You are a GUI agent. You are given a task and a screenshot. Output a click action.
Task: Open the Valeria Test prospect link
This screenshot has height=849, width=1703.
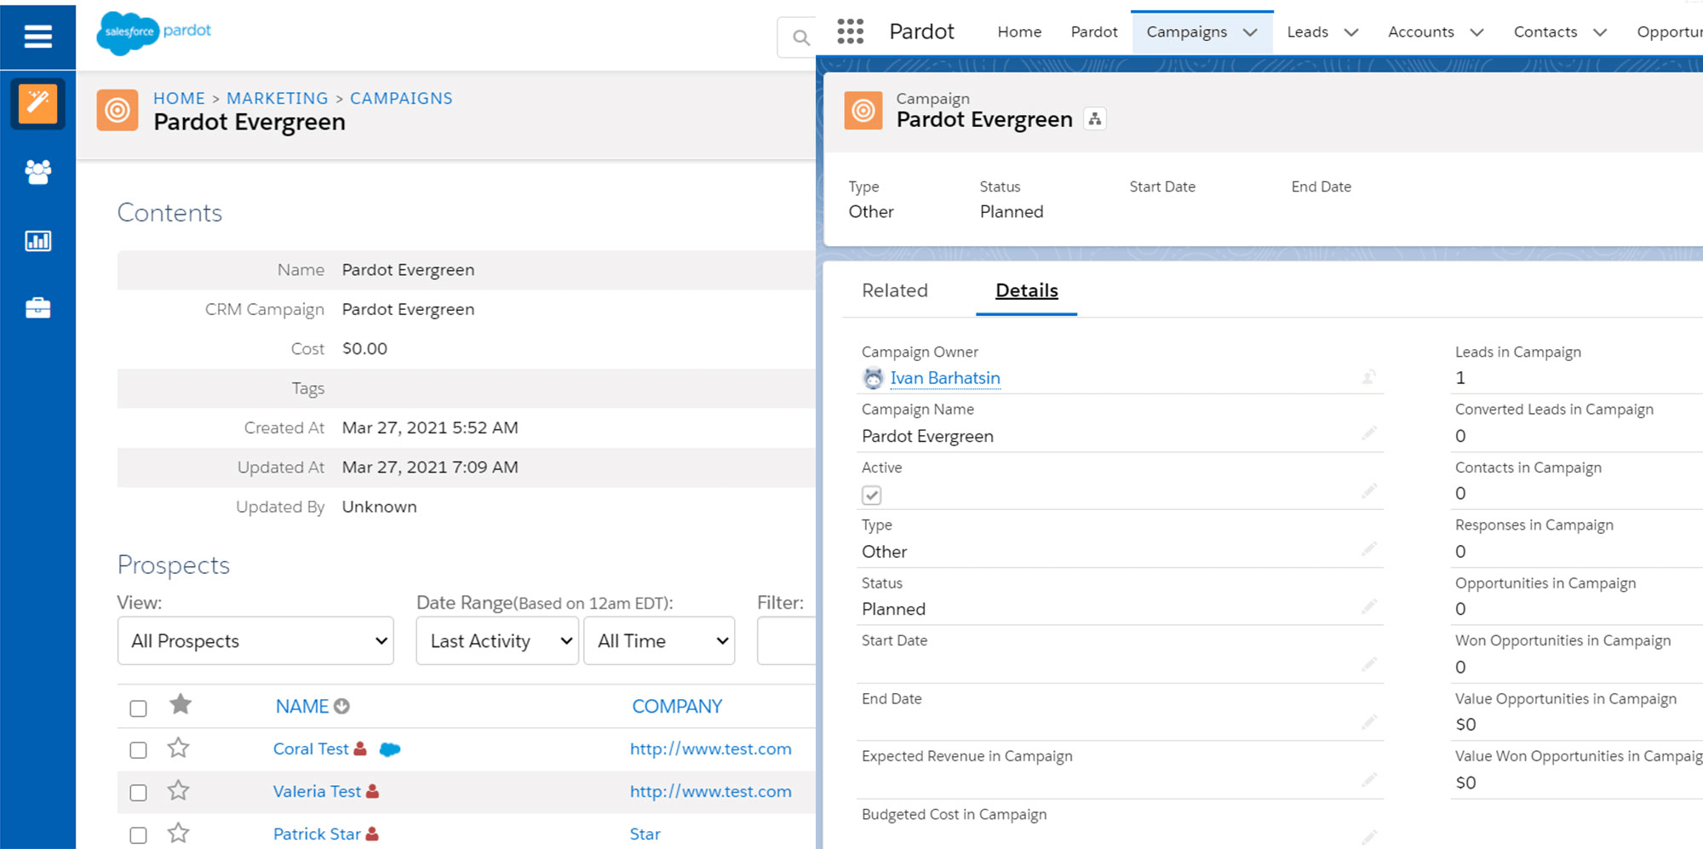pos(317,791)
